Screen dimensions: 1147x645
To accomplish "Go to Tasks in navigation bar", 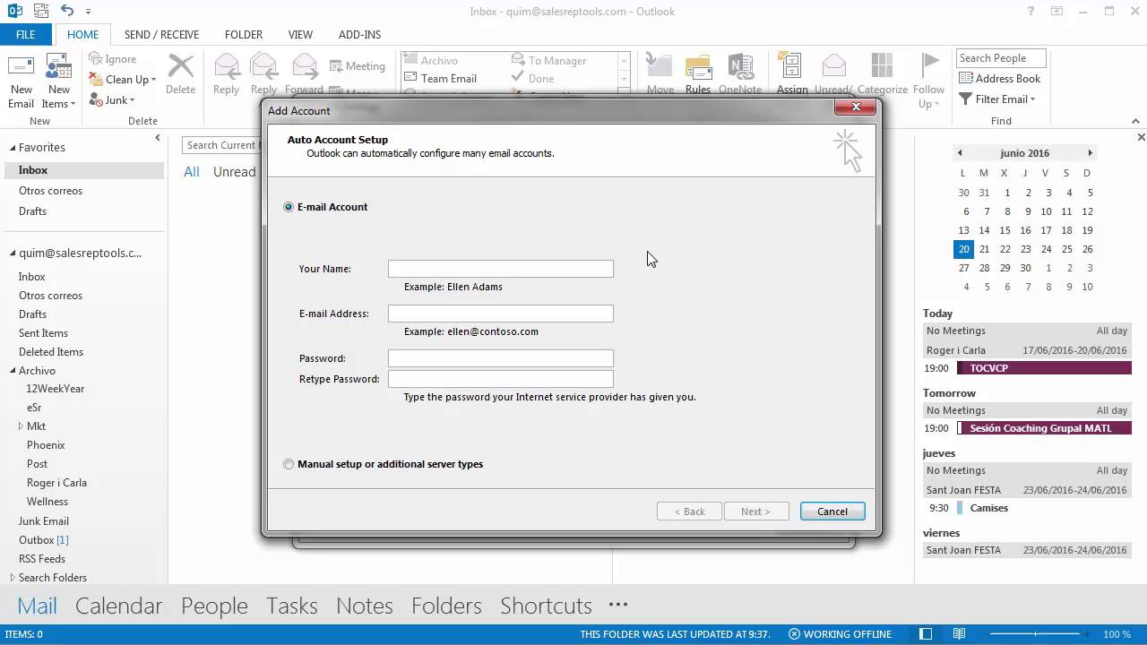I will tap(292, 606).
